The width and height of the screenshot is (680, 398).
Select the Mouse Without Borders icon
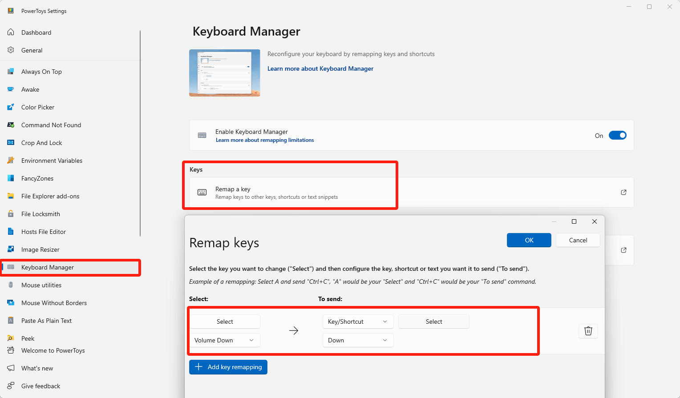click(x=11, y=303)
